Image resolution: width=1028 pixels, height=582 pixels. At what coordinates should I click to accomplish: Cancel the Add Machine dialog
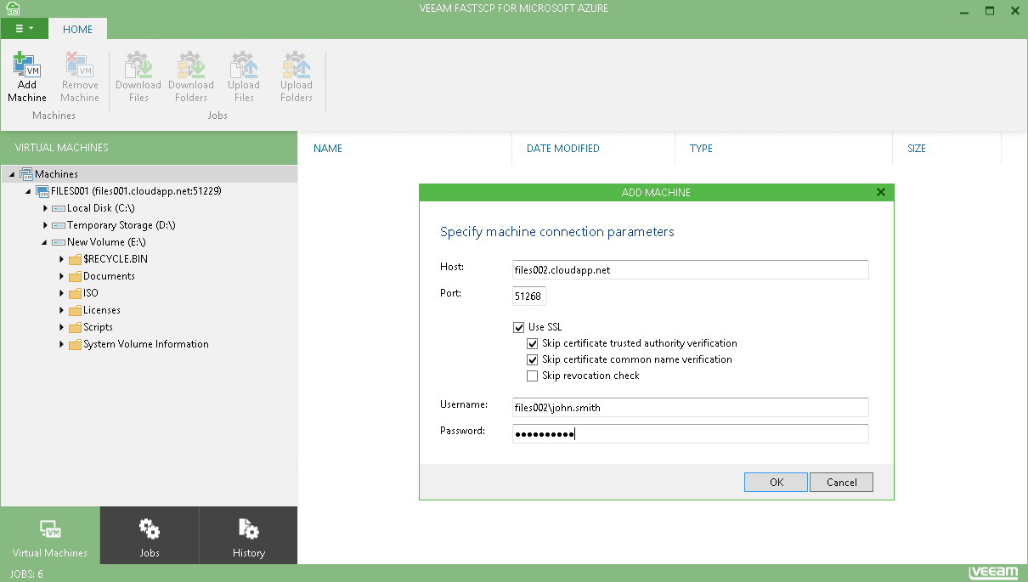click(841, 482)
